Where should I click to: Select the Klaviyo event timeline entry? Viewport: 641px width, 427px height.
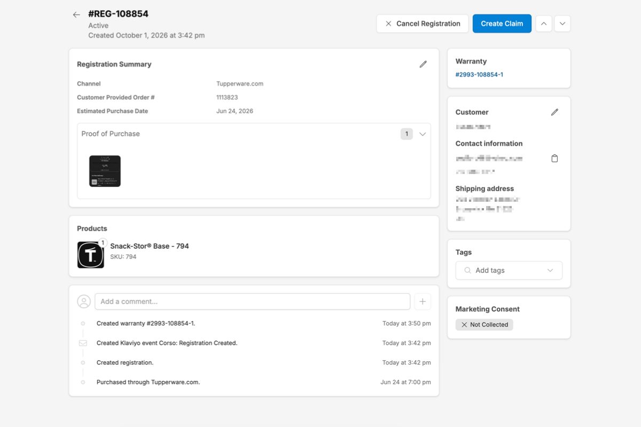point(167,343)
